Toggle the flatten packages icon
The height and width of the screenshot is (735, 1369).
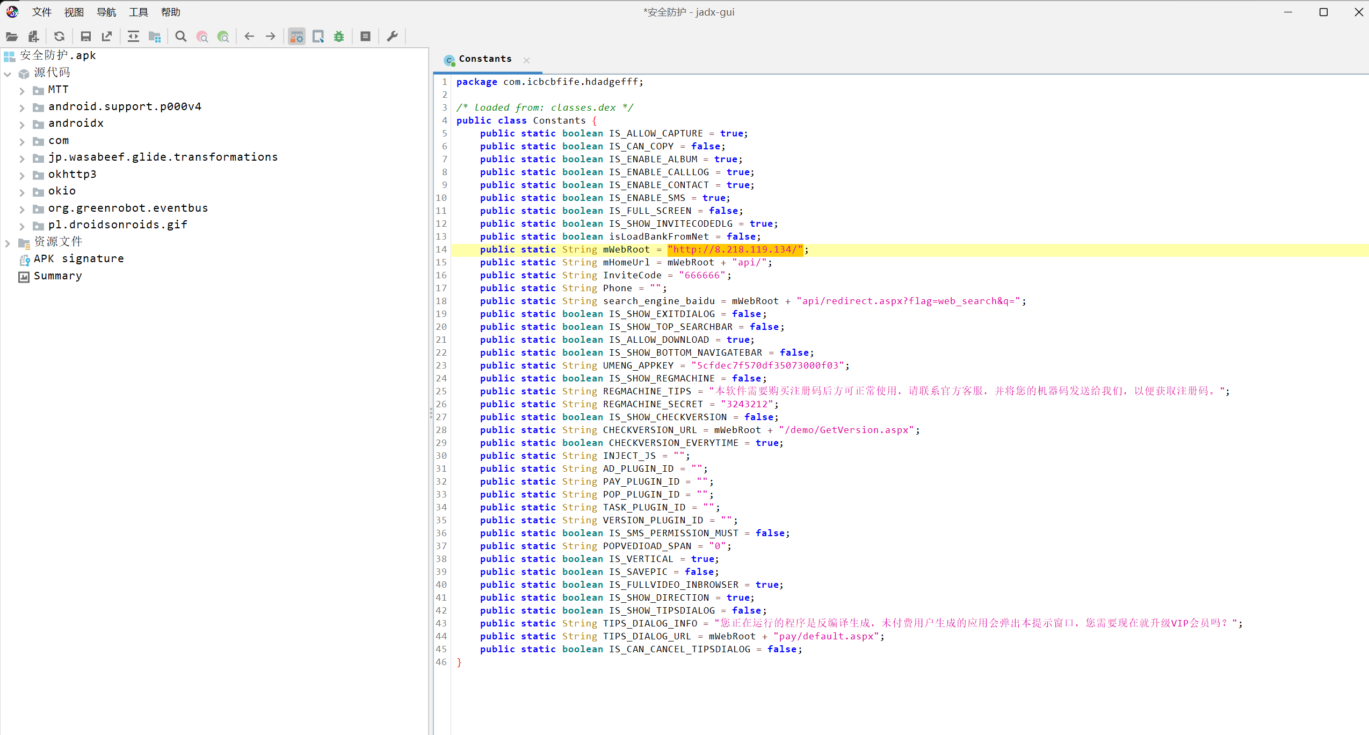pos(155,37)
